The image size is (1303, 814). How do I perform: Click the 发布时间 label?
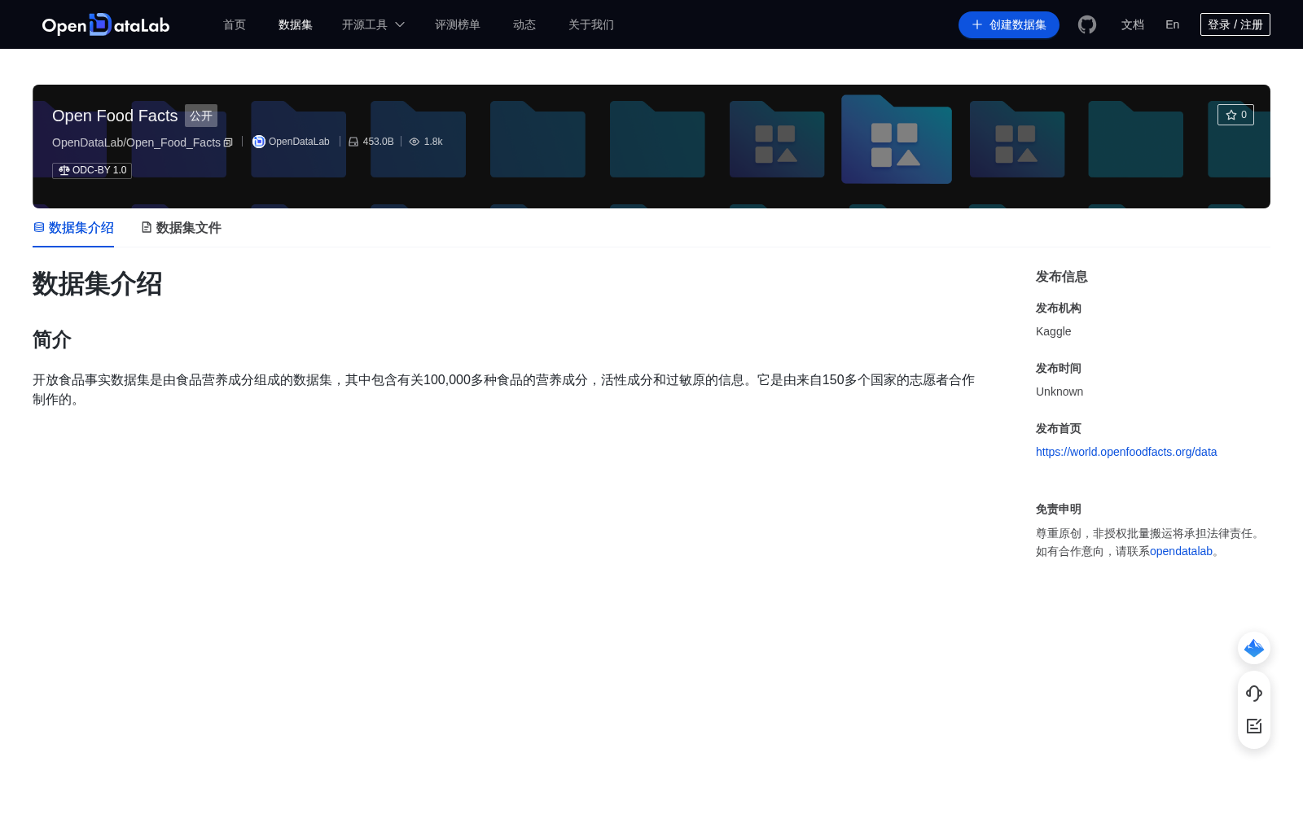[x=1059, y=368]
